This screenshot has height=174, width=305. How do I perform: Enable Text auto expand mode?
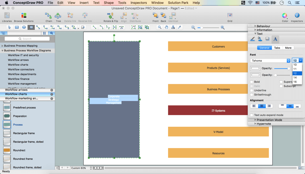[x=252, y=115]
